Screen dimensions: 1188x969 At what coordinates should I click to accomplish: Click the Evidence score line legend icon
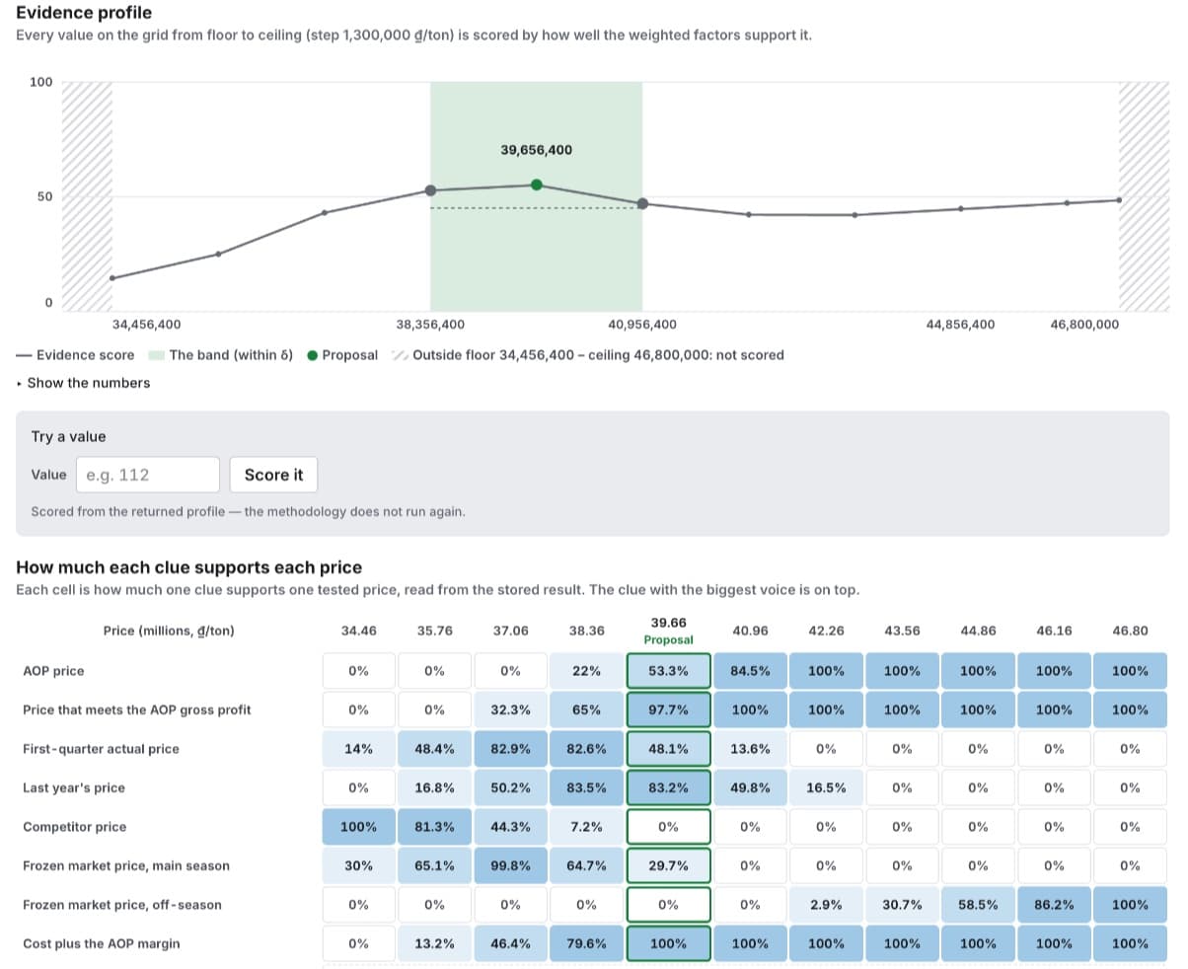coord(23,355)
